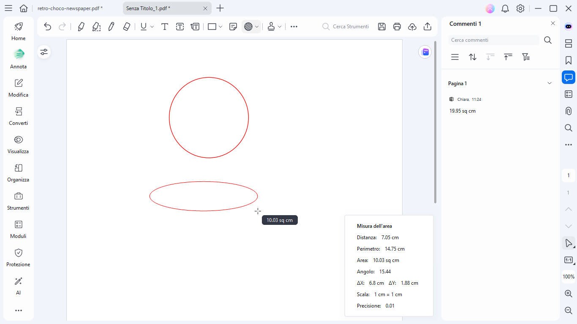577x324 pixels.
Task: Open stamp tool dropdown arrow
Action: pos(280,27)
